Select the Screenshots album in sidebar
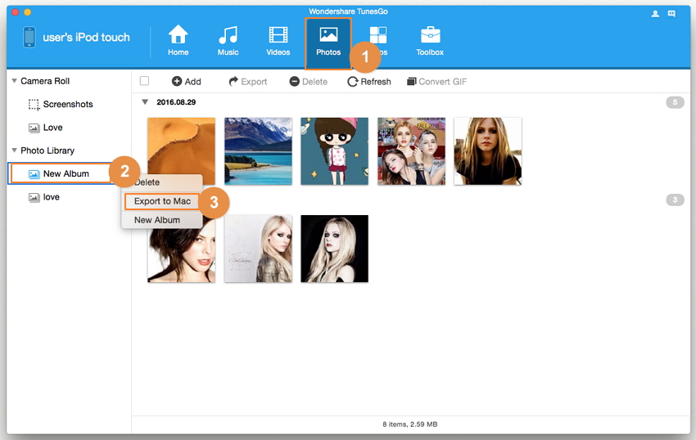Viewport: 696px width, 440px height. tap(67, 105)
